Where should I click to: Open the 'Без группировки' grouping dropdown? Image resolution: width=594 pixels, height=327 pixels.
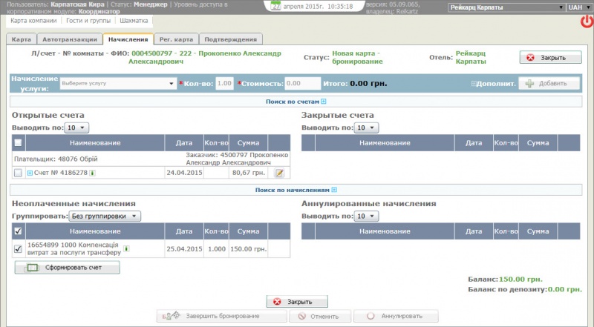105,216
